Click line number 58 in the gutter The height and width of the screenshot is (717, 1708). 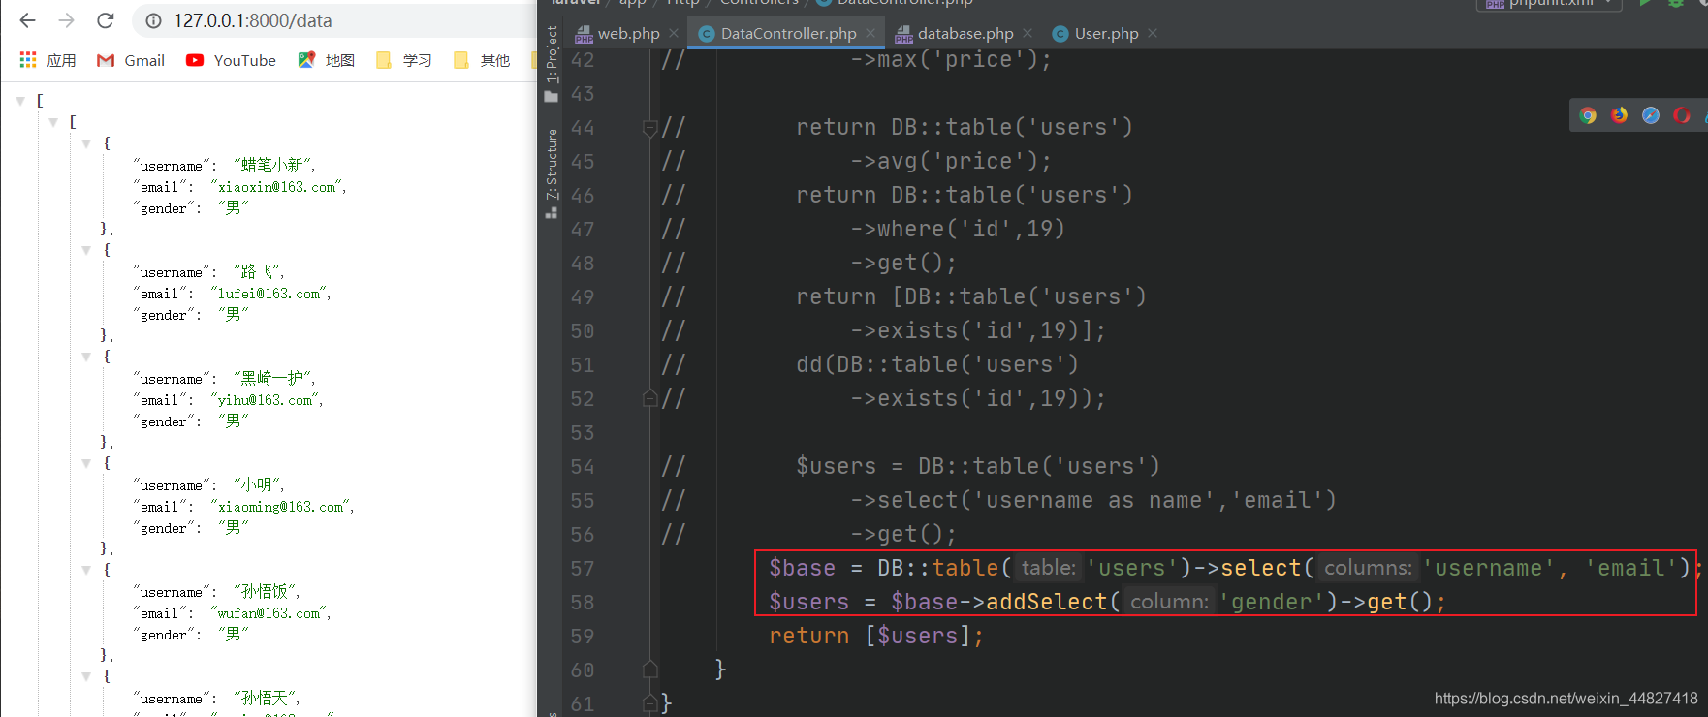[x=583, y=603]
